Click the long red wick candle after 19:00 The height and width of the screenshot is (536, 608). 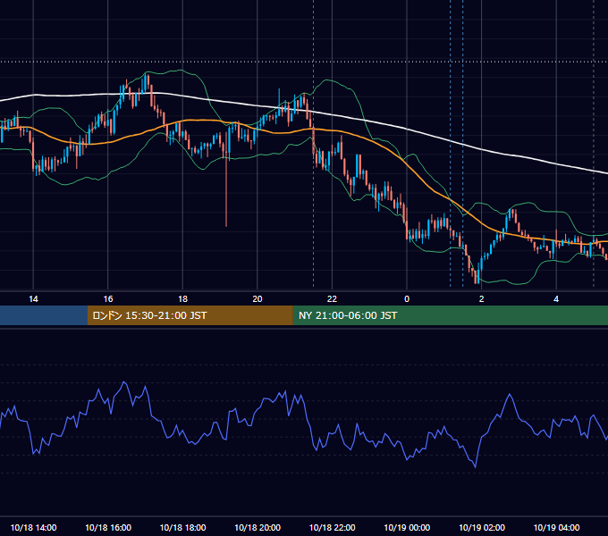tap(226, 180)
